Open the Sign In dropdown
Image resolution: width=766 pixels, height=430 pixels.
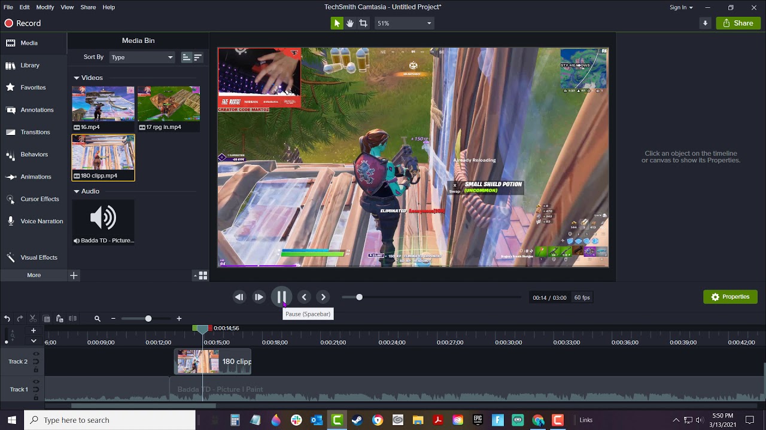681,7
